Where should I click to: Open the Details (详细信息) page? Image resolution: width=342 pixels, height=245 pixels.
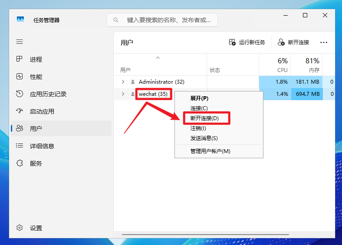click(x=42, y=146)
